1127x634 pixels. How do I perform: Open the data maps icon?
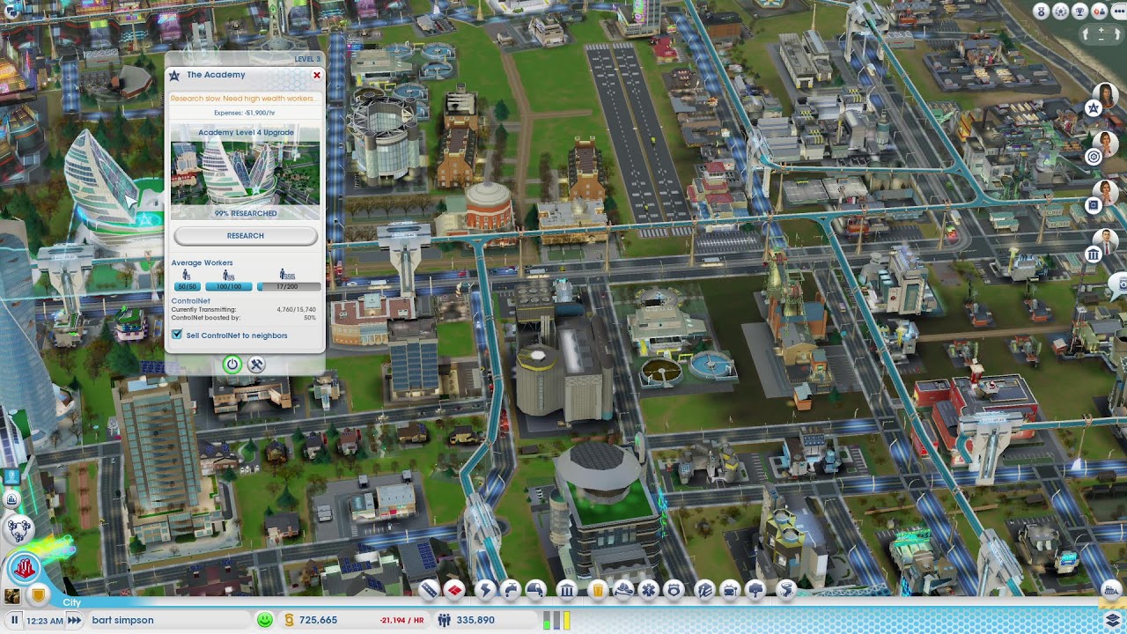(11, 499)
